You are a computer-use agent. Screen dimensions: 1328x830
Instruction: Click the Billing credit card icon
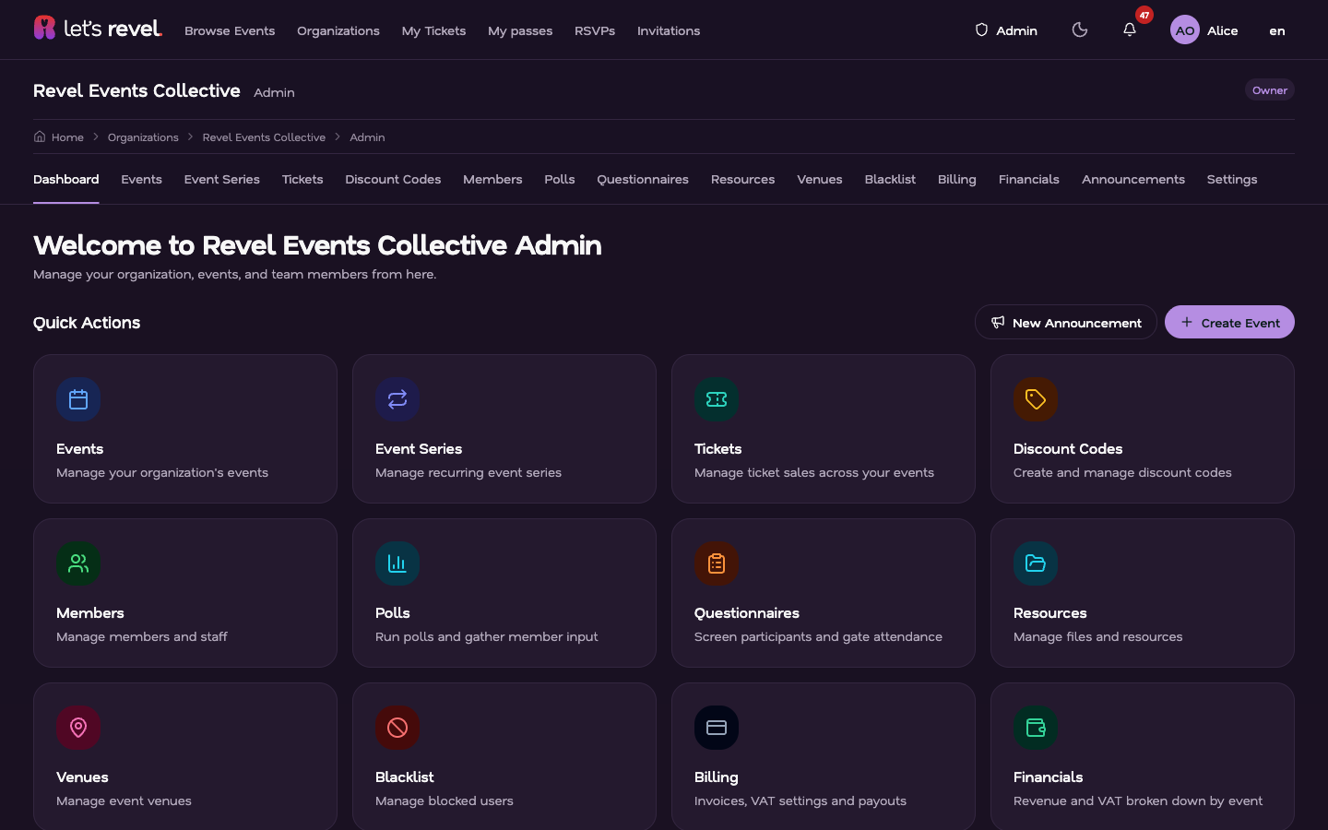point(717,728)
